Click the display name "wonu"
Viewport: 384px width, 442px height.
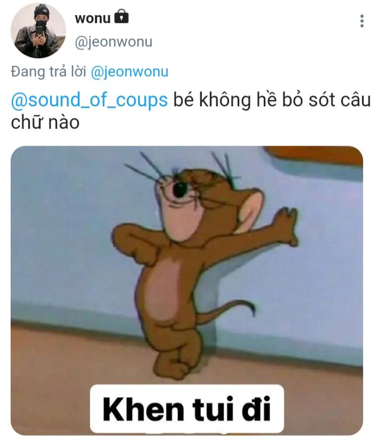pyautogui.click(x=92, y=18)
